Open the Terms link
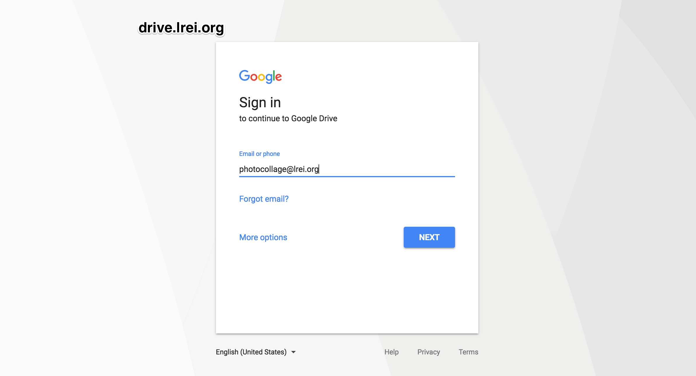696x376 pixels. (468, 352)
